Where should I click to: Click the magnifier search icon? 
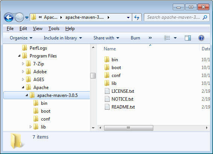coord(205,17)
